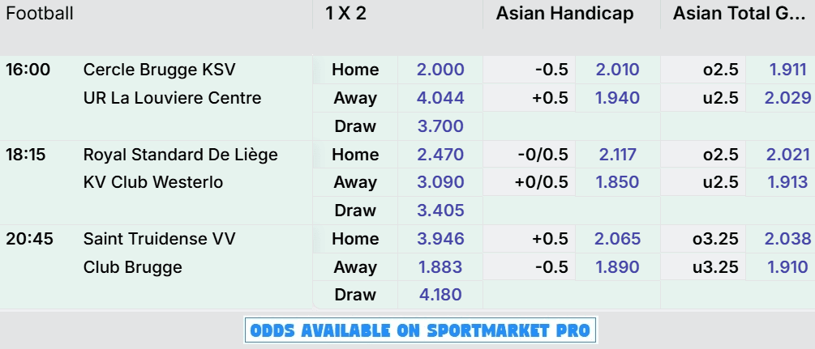Select Club Brugge away win odds 1.883
The image size is (815, 349).
click(x=440, y=267)
